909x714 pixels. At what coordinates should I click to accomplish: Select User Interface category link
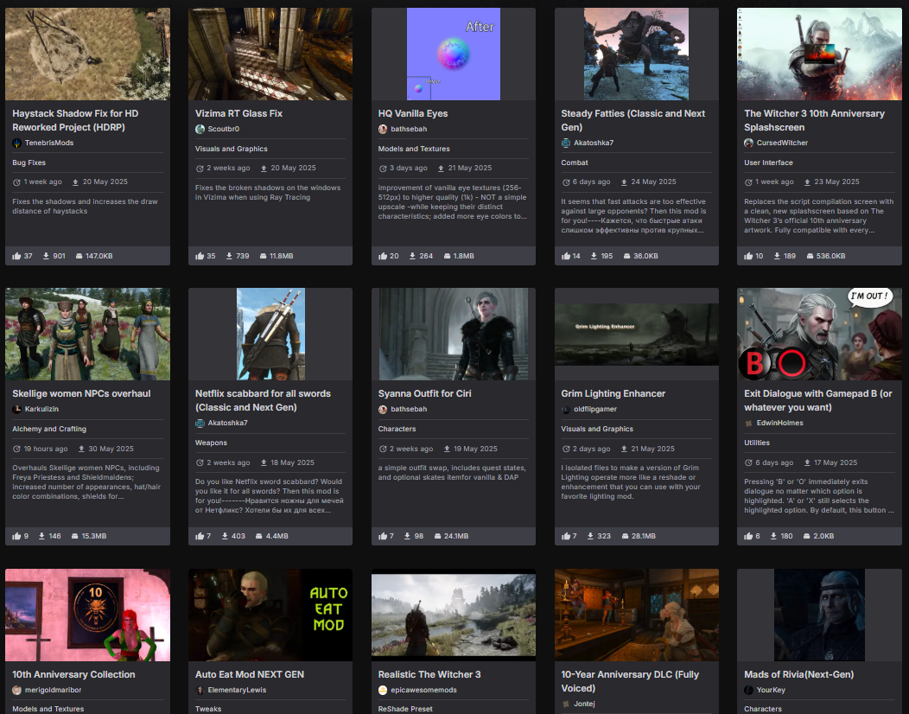tap(769, 163)
